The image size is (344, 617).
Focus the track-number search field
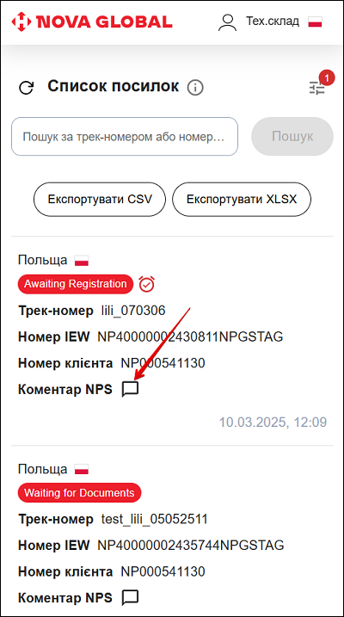125,137
